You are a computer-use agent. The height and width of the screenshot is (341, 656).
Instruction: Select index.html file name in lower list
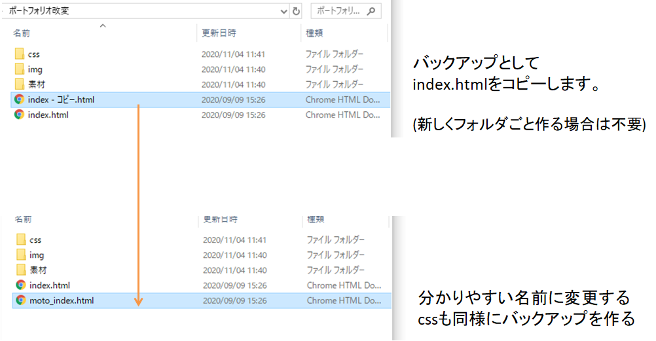click(x=50, y=285)
